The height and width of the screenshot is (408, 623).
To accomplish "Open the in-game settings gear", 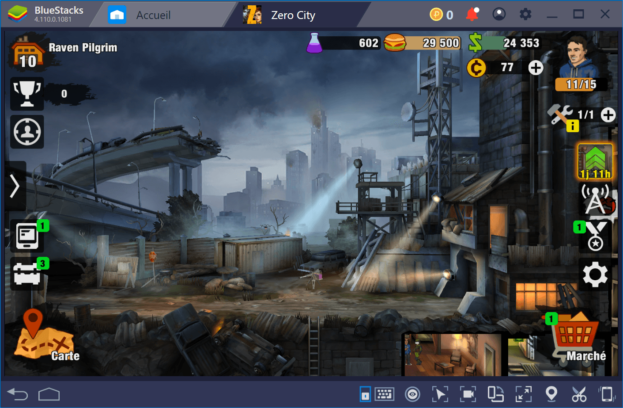I will coord(595,275).
